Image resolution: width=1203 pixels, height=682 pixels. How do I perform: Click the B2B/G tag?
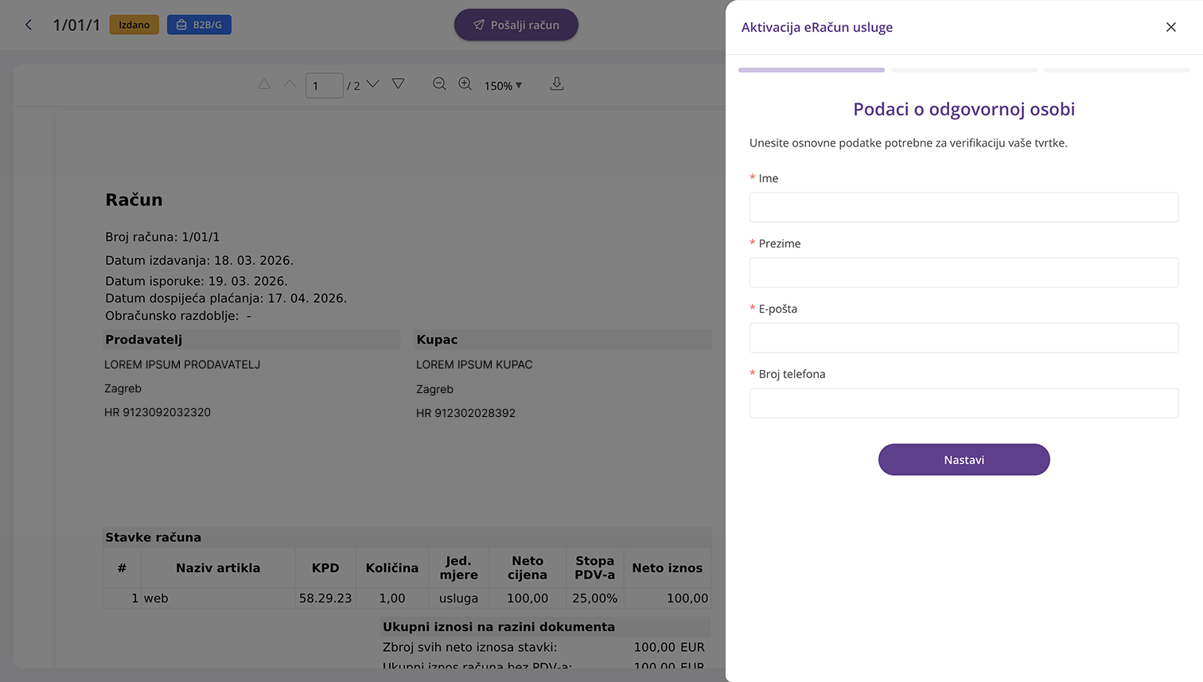(199, 25)
